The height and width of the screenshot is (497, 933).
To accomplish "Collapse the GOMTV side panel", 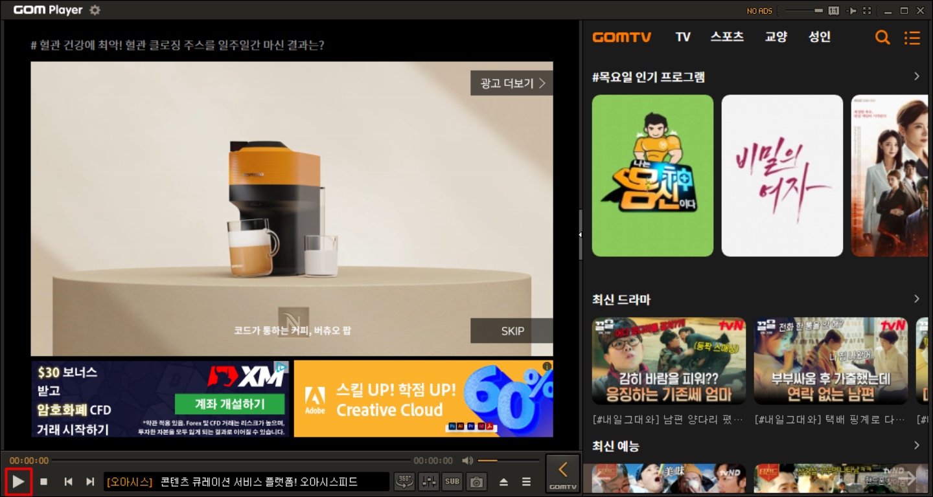I will tap(563, 474).
